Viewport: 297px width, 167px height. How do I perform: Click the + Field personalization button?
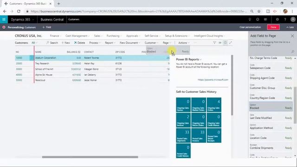point(46,27)
